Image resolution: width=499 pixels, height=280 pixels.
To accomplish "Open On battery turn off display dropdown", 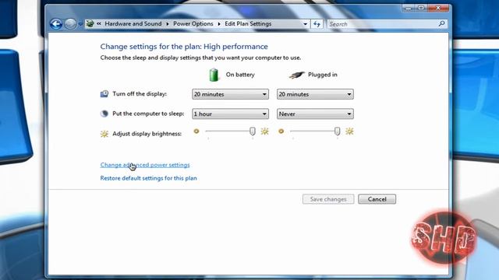I will pos(231,94).
